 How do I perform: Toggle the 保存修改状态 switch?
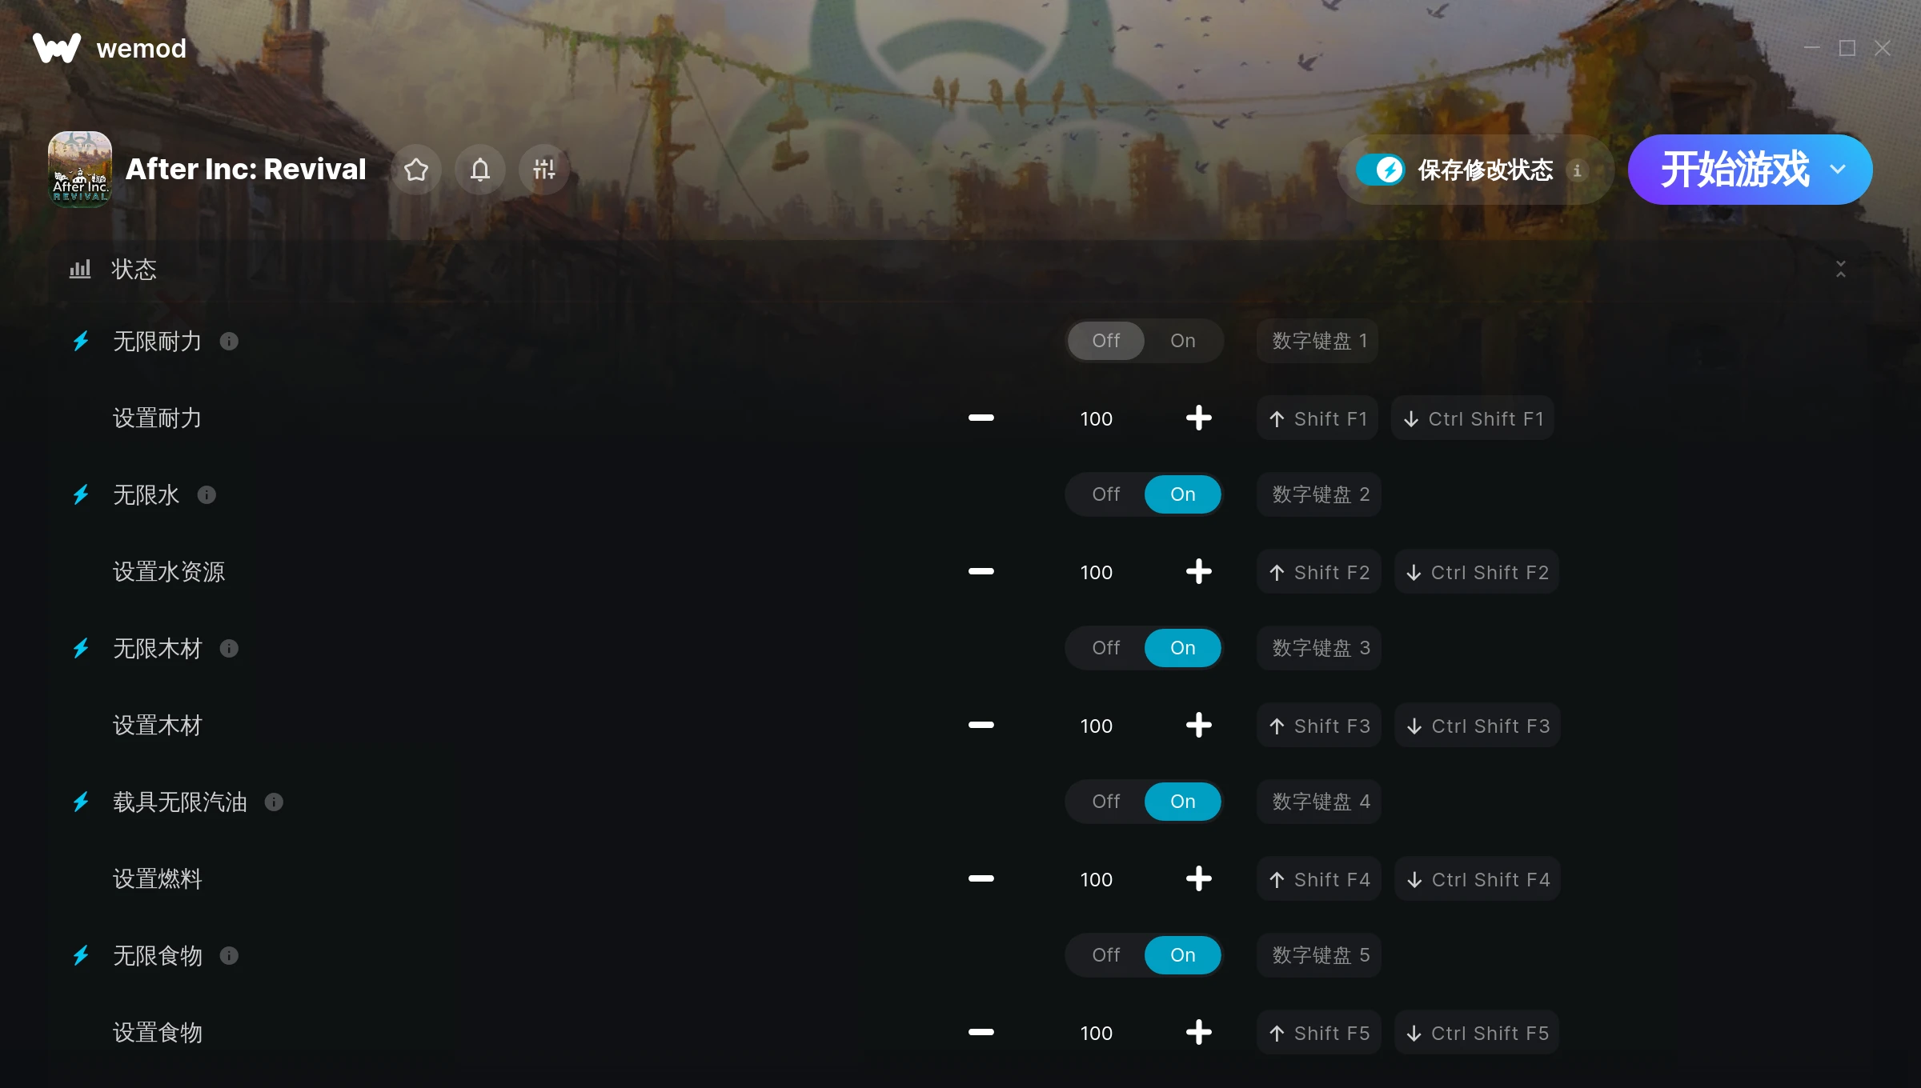[x=1381, y=170]
